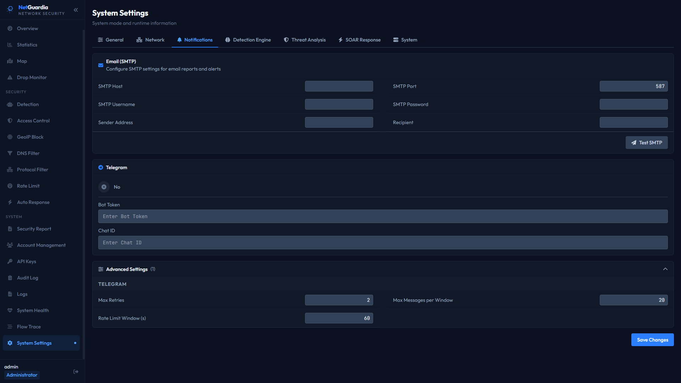Select the Notifications tab

[195, 40]
